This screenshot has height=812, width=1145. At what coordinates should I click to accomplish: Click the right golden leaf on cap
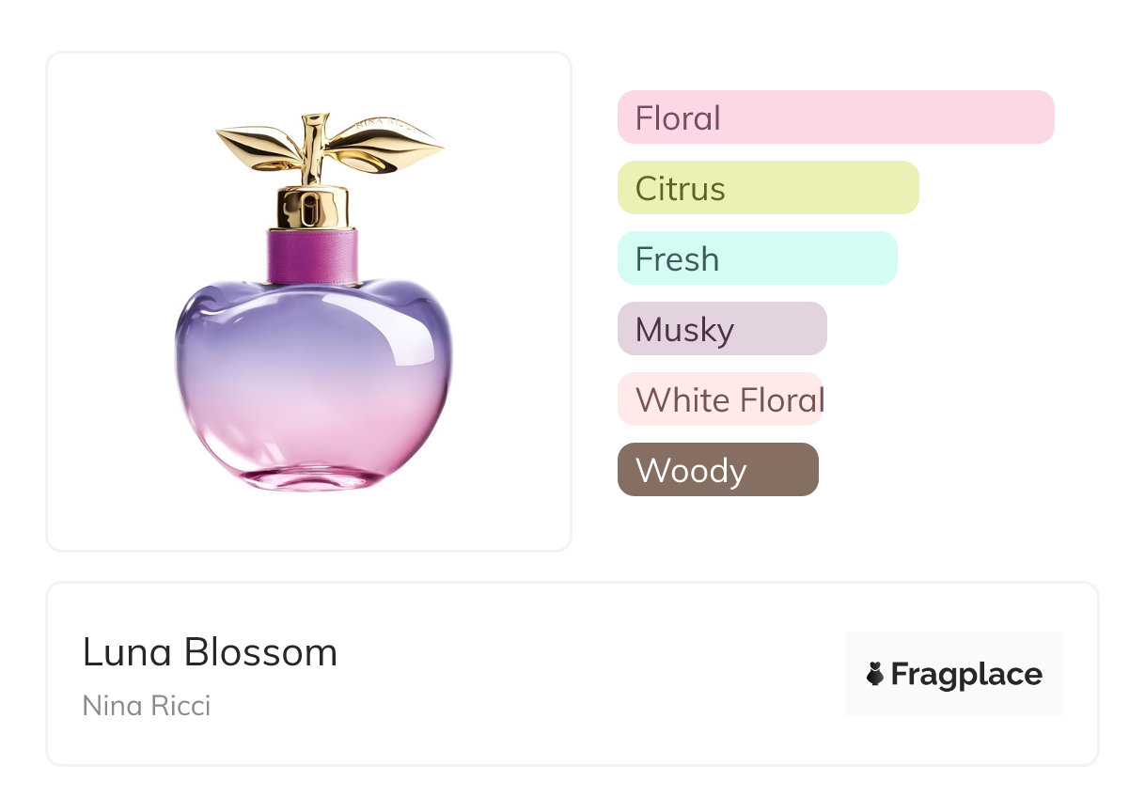click(x=385, y=146)
